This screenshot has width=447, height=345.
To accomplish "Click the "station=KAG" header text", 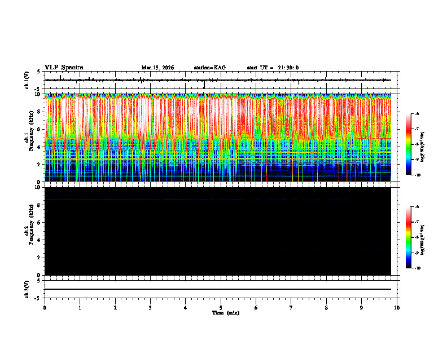I will (210, 68).
